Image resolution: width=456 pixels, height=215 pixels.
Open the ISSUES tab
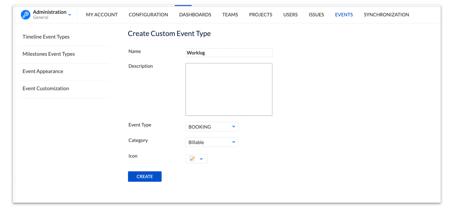coord(316,15)
